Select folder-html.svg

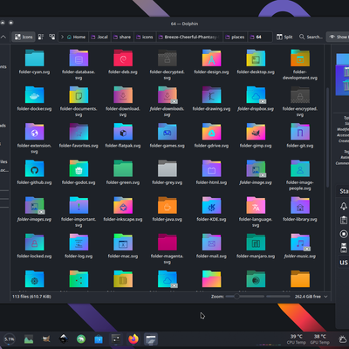(x=211, y=173)
